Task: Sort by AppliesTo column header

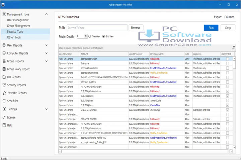Action: [x=207, y=54]
